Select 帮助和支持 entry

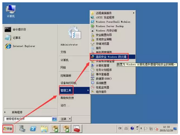pos(67,98)
